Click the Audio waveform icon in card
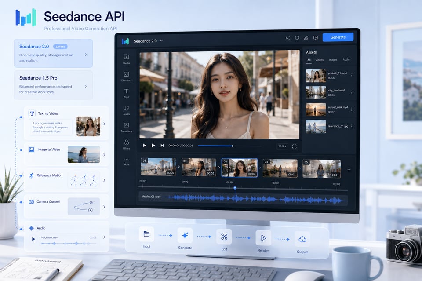This screenshot has width=422, height=281. (x=32, y=228)
